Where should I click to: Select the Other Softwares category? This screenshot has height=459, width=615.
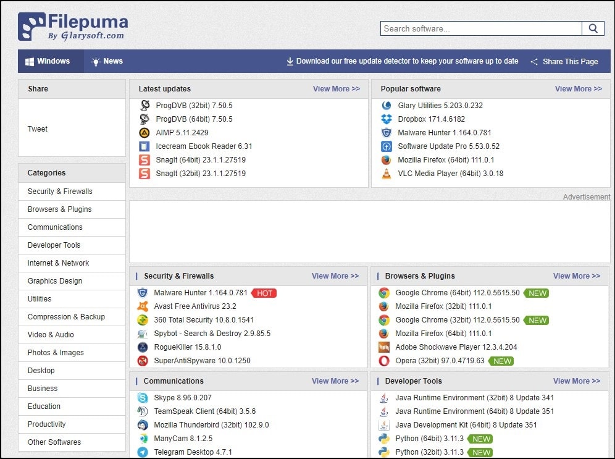tap(72, 442)
